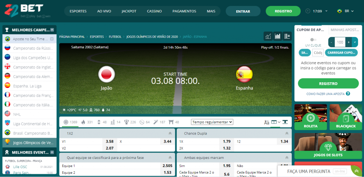Toggle the Um Clique switch
Viewport: 364px width, 177px height.
[x=313, y=40]
